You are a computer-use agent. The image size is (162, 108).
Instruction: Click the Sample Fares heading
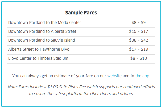81,13
